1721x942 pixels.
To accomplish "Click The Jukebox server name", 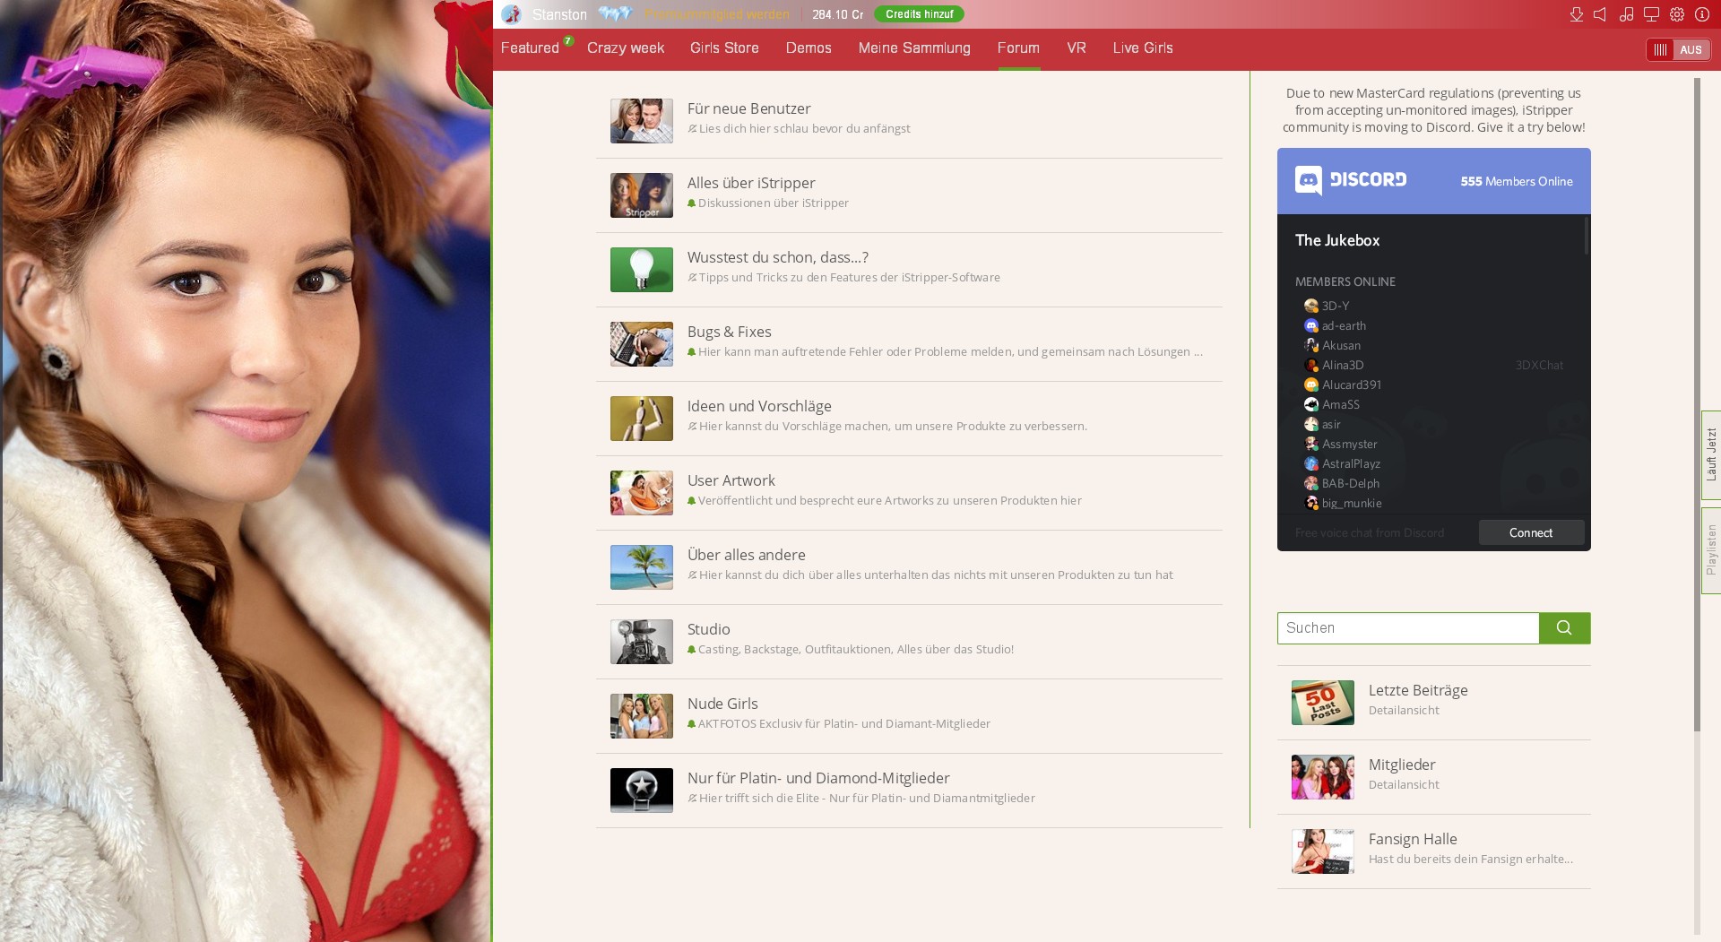I will click(1337, 240).
